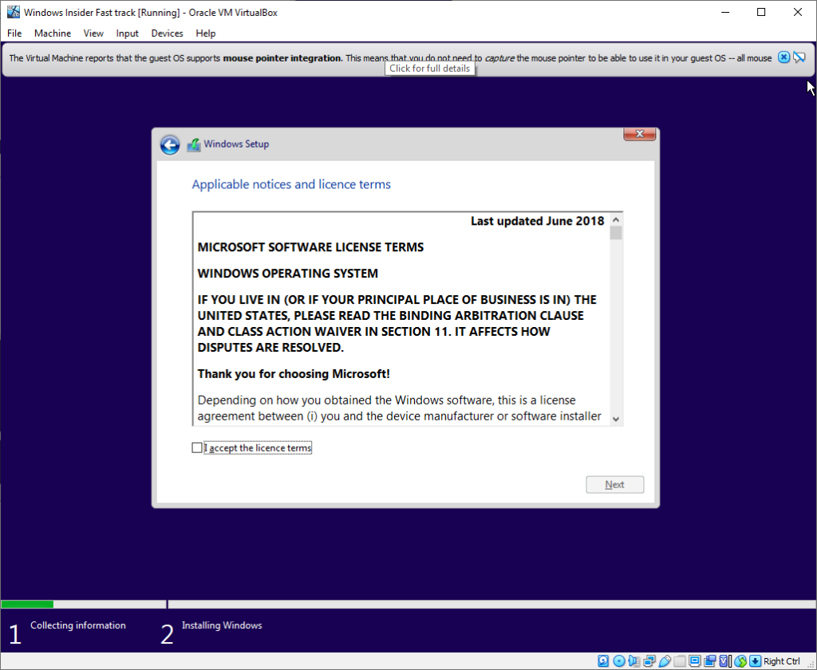Click the CPU virtualization status icon
This screenshot has width=817, height=670.
point(724,661)
